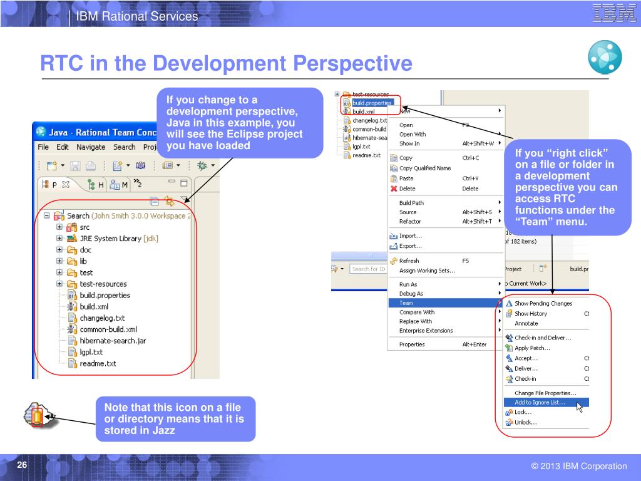Click the Deliver entry in Team submenu

pos(526,368)
